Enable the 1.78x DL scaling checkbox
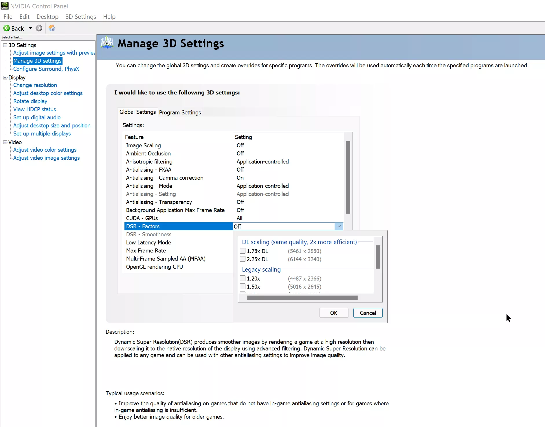545x427 pixels. pos(243,251)
